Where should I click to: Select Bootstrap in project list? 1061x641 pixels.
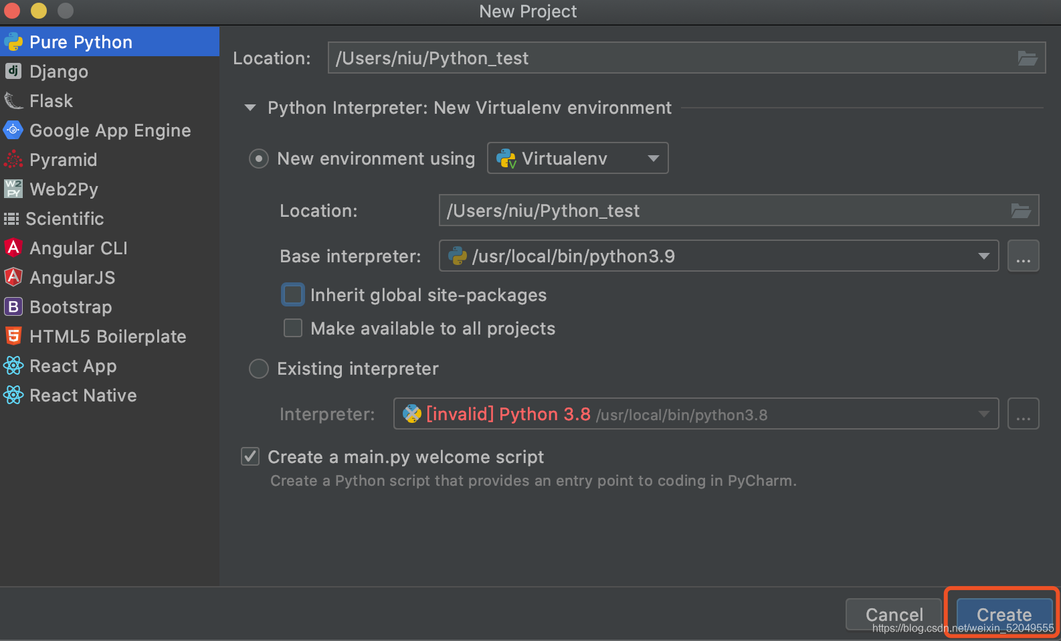click(110, 306)
